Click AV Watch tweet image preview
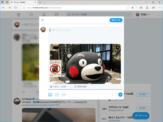 tap(59, 115)
